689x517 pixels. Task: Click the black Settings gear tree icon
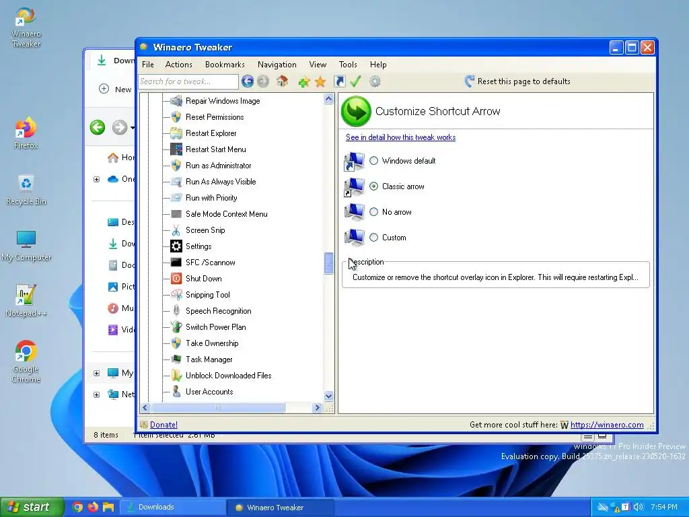(x=176, y=246)
